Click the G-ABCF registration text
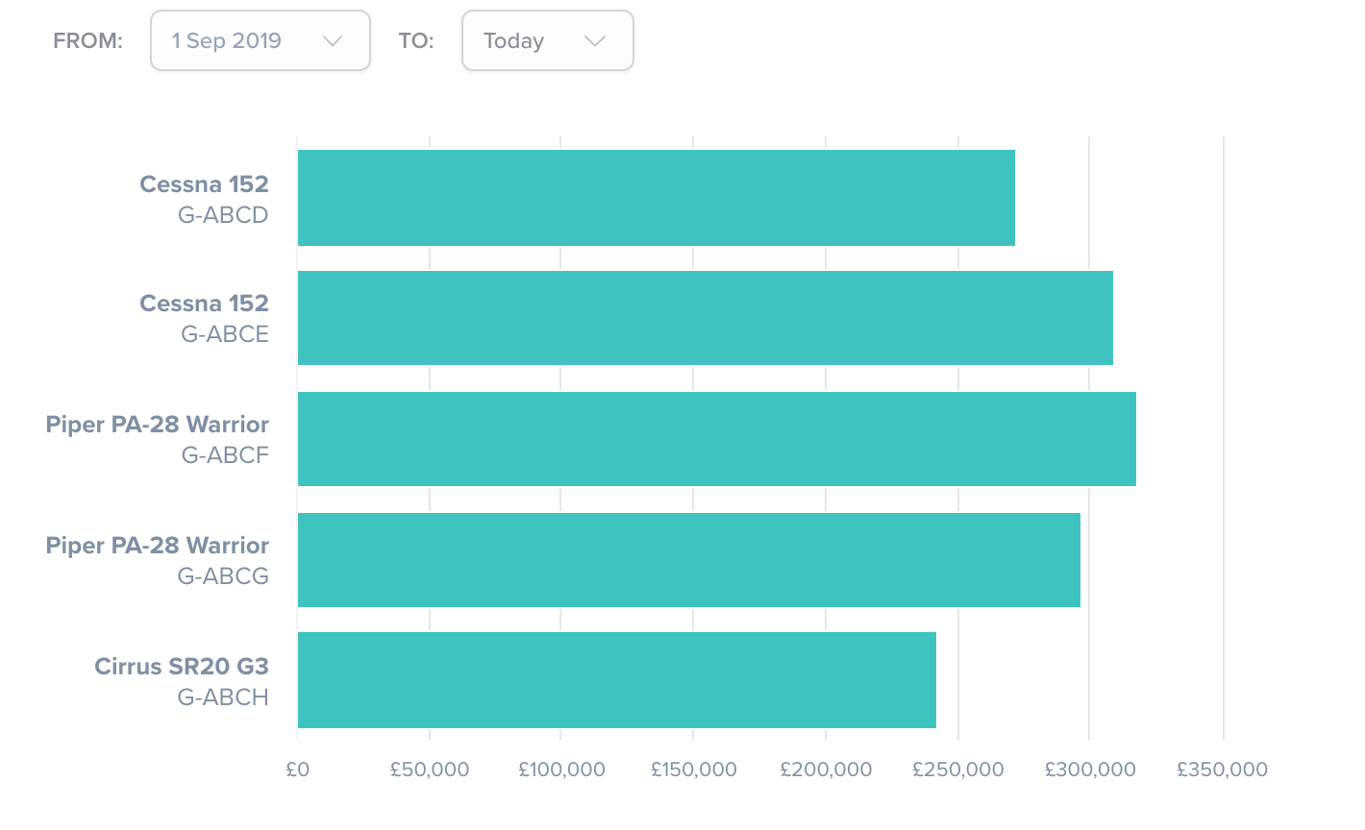The height and width of the screenshot is (830, 1365). tap(225, 455)
